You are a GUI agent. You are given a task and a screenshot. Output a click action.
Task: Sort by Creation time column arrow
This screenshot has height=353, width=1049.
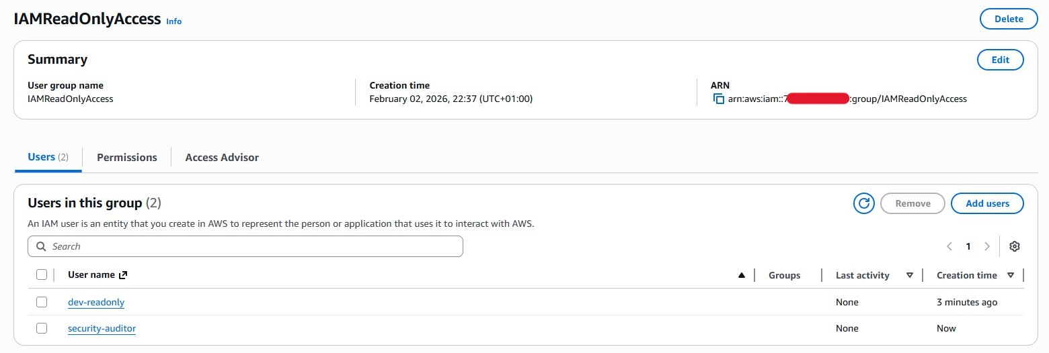coord(1011,275)
